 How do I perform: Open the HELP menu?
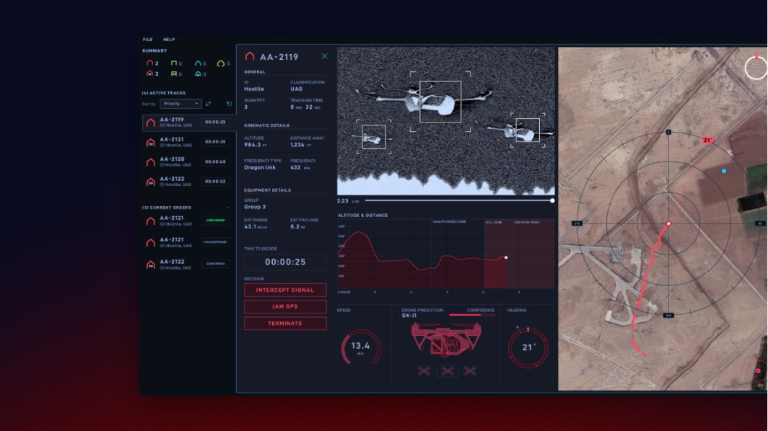[169, 40]
